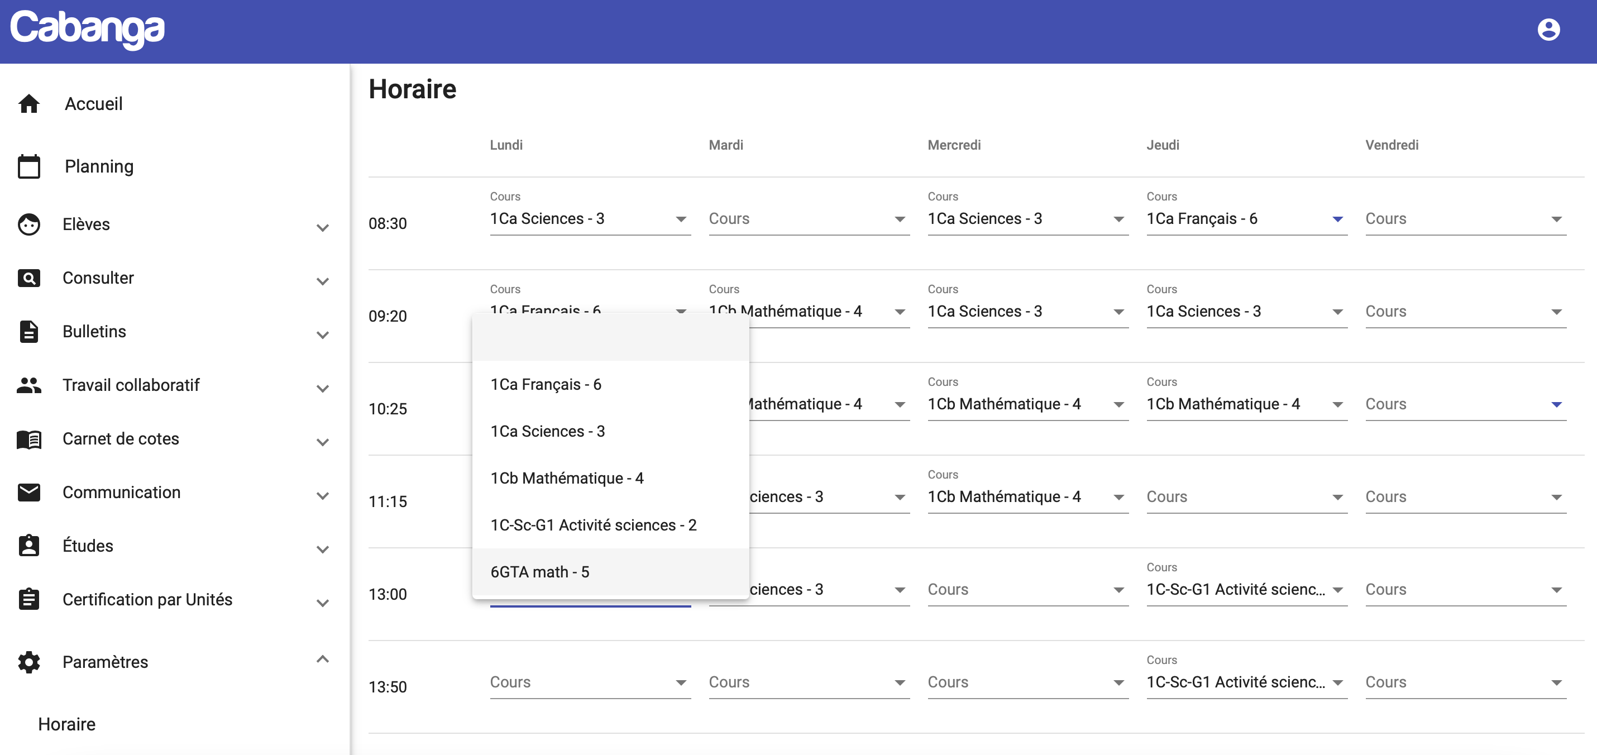Click the Accueil home icon
Image resolution: width=1597 pixels, height=755 pixels.
click(x=28, y=103)
